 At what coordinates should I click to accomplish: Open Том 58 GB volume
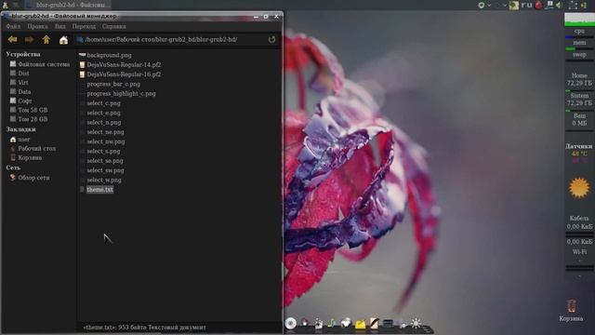click(29, 110)
